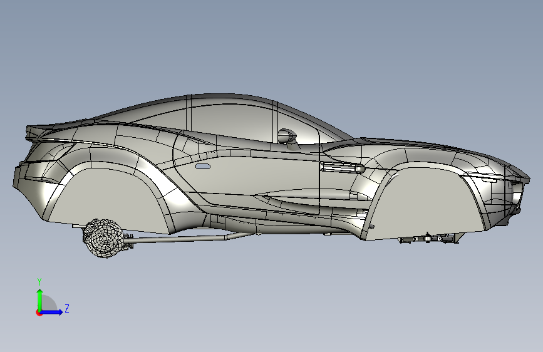Click the blue Z axis arrow on triad
The width and height of the screenshot is (543, 352).
[x=52, y=312]
